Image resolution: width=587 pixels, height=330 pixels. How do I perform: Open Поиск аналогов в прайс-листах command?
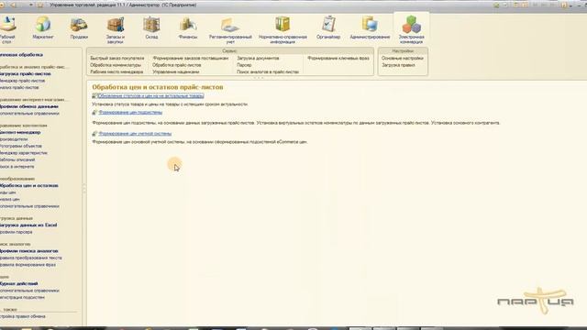tap(268, 71)
